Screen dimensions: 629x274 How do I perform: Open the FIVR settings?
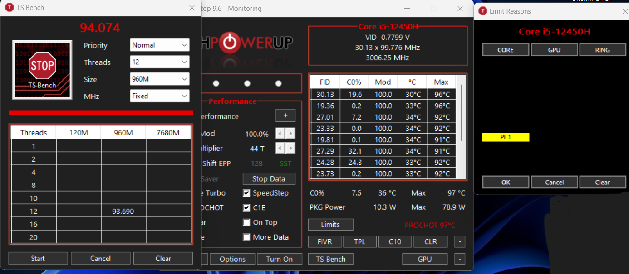[324, 241]
